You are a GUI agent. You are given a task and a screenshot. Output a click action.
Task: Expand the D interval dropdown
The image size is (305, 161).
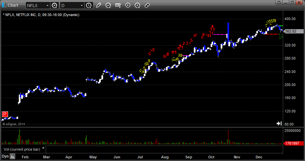pyautogui.click(x=82, y=6)
